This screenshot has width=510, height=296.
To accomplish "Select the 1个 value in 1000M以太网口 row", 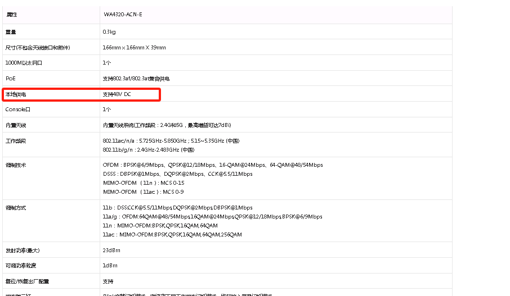I will point(107,63).
